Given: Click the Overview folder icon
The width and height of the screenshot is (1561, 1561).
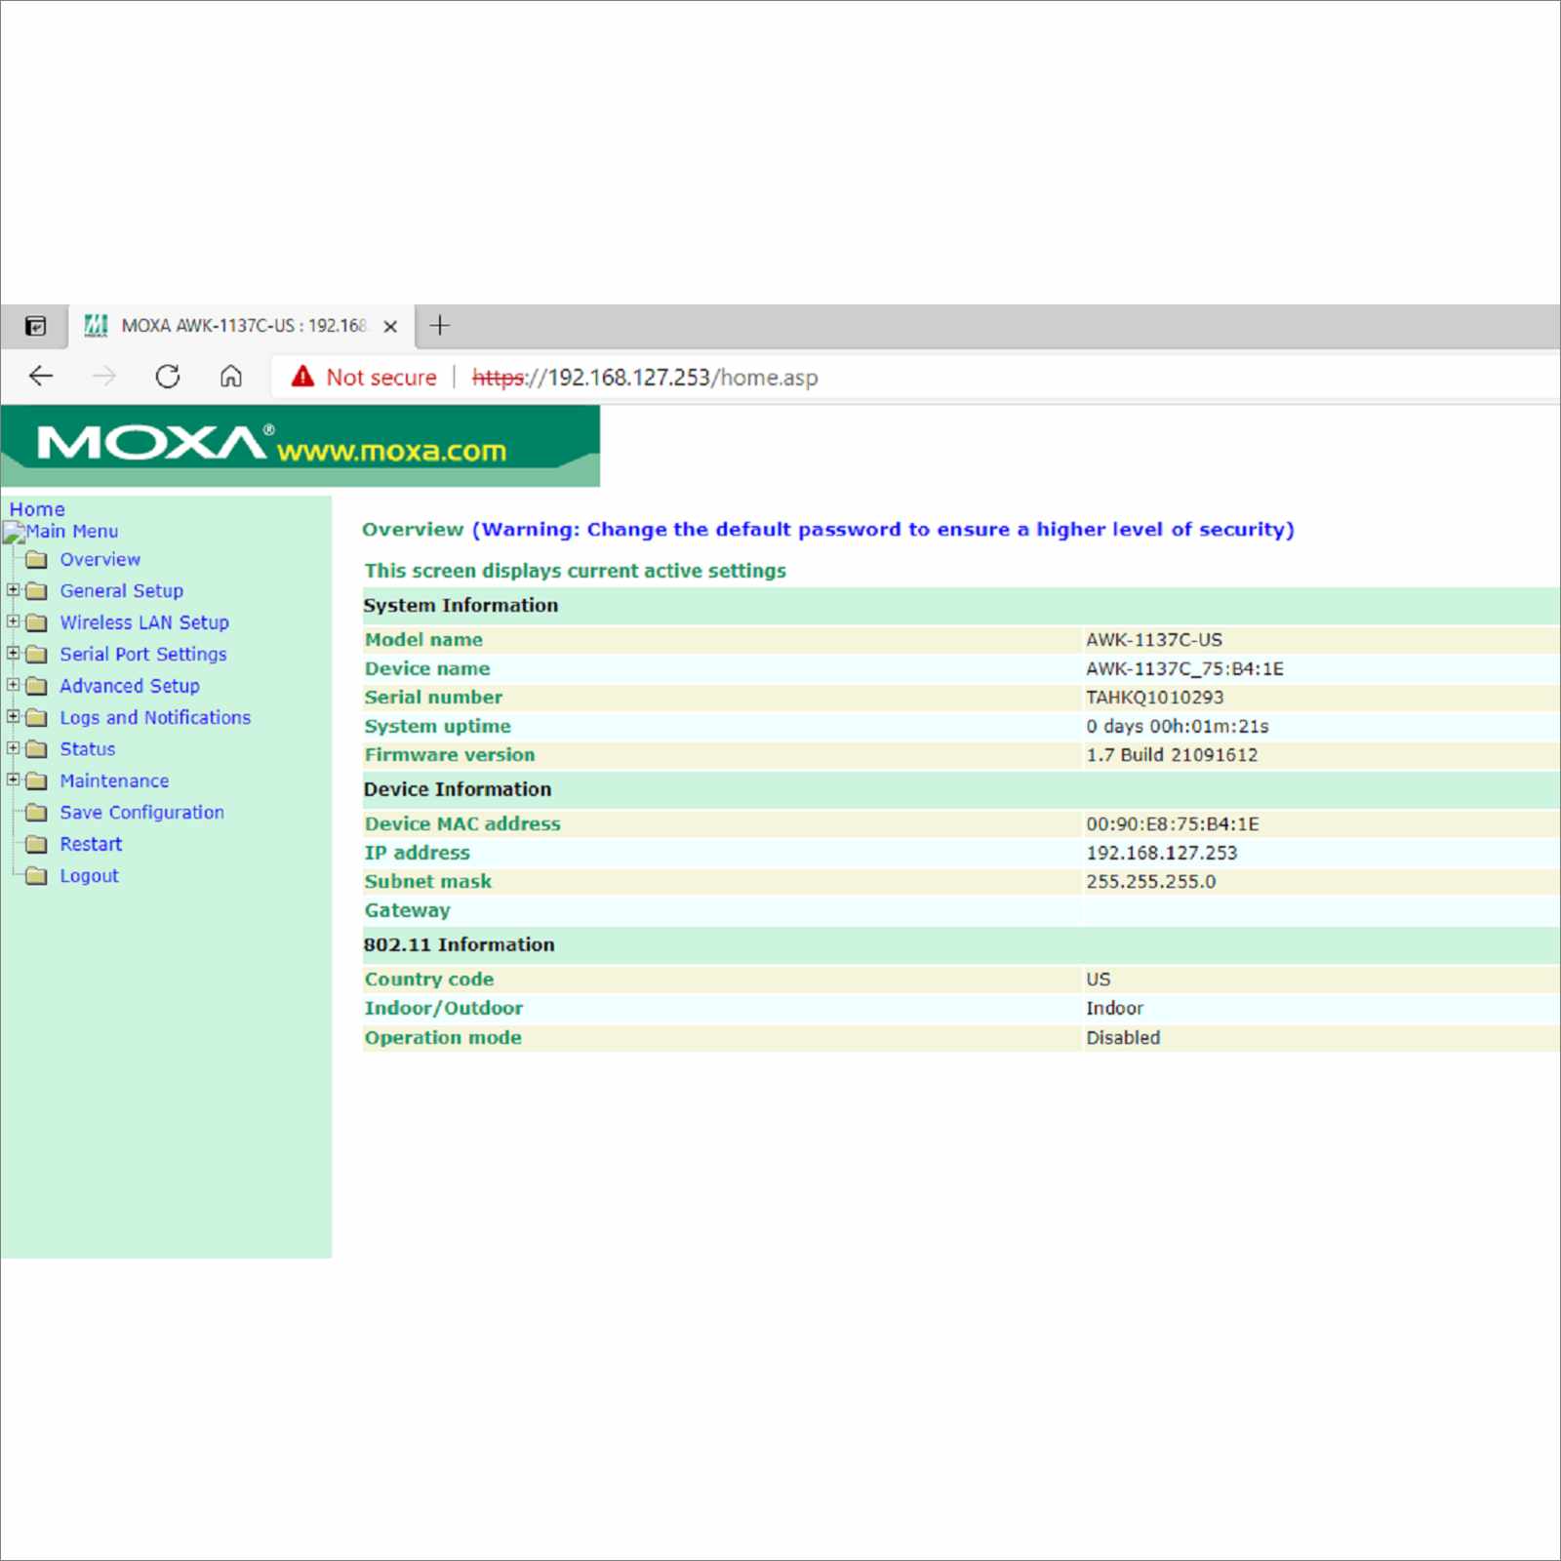Looking at the screenshot, I should [x=36, y=559].
